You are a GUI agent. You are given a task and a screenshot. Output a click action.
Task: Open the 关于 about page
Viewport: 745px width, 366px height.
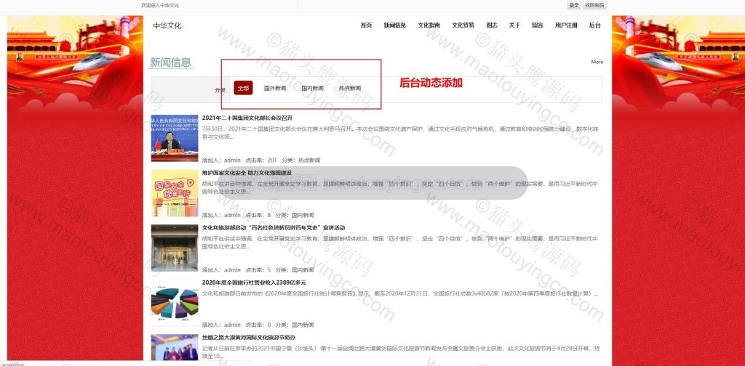coord(514,25)
